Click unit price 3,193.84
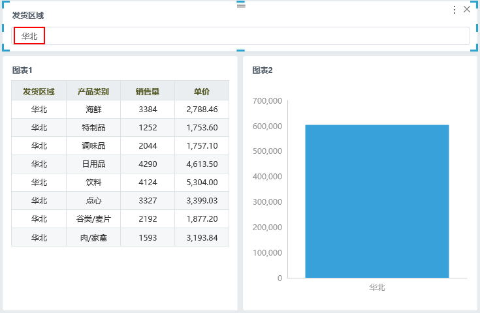The image size is (480, 313). [x=202, y=237]
